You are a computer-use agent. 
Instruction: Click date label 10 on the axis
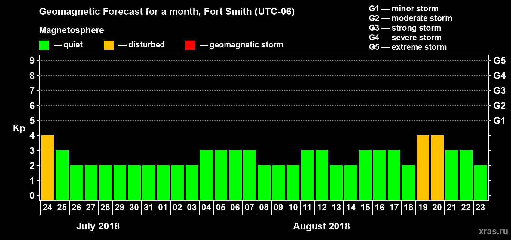[293, 207]
